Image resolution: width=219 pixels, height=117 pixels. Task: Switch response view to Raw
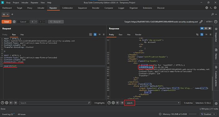(x=120, y=35)
